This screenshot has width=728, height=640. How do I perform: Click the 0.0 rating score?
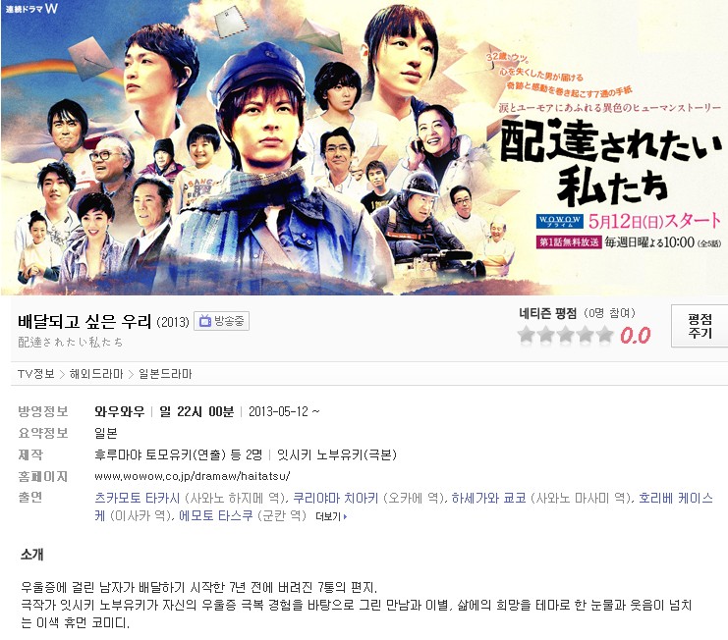click(635, 336)
